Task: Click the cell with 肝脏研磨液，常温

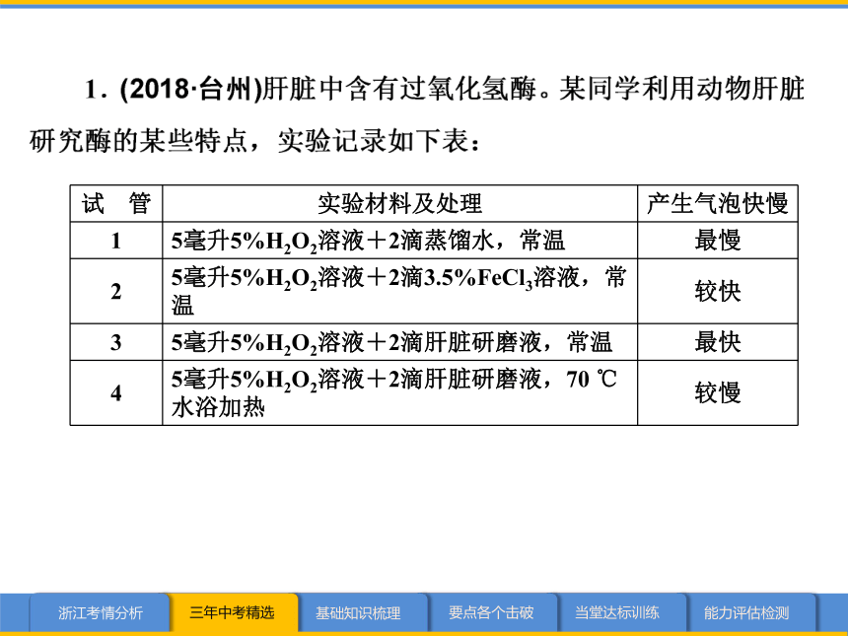Action: tap(399, 342)
